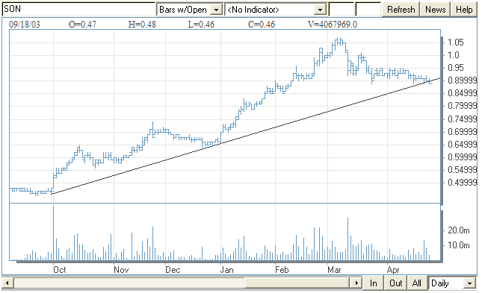Click the Feb month label
The image size is (482, 293).
pyautogui.click(x=282, y=270)
